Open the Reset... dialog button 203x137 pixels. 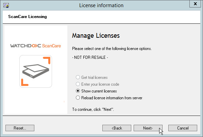[x=20, y=128]
